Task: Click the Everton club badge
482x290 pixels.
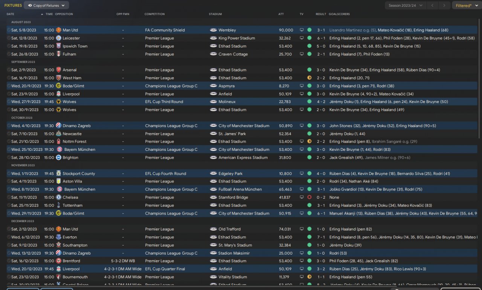Action: click(x=58, y=237)
